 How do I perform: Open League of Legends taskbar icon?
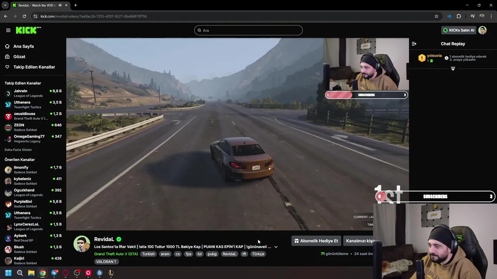[x=111, y=273]
